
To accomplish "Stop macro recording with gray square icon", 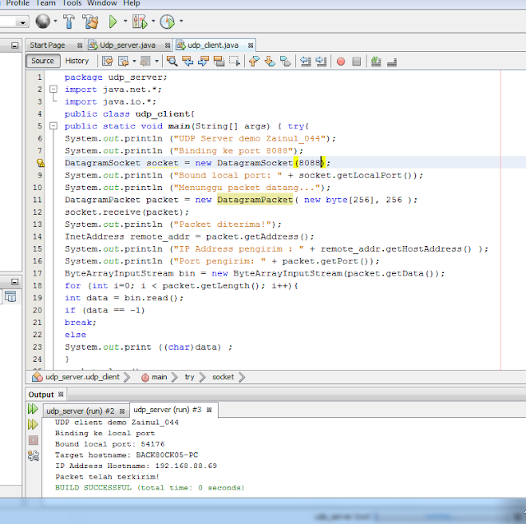I will point(357,62).
